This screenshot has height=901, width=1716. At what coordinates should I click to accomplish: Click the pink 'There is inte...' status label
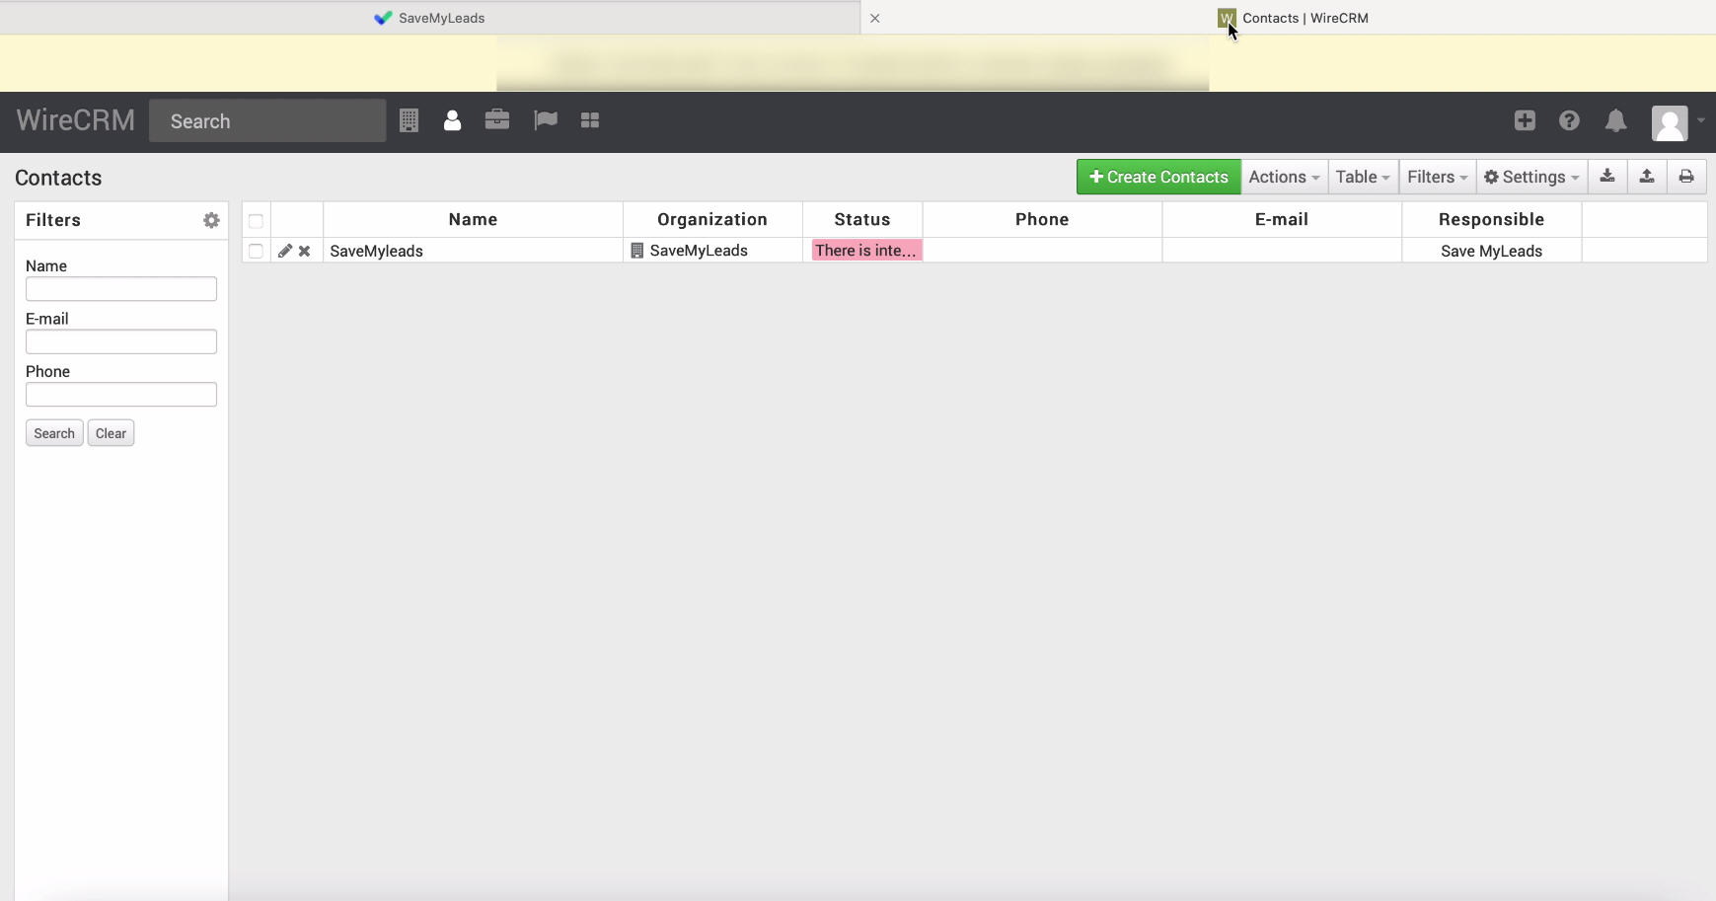coord(866,251)
